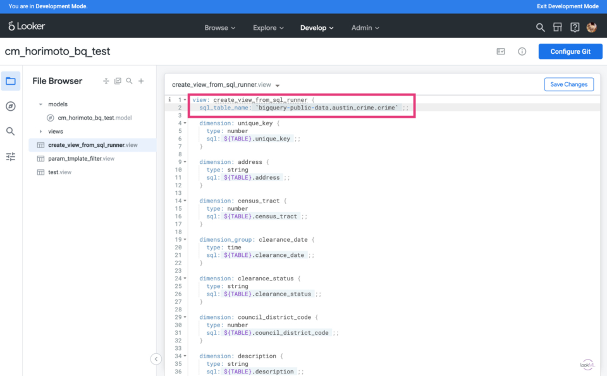Collapse the File Browser side panel
Viewport: 607px width, 376px height.
click(156, 359)
